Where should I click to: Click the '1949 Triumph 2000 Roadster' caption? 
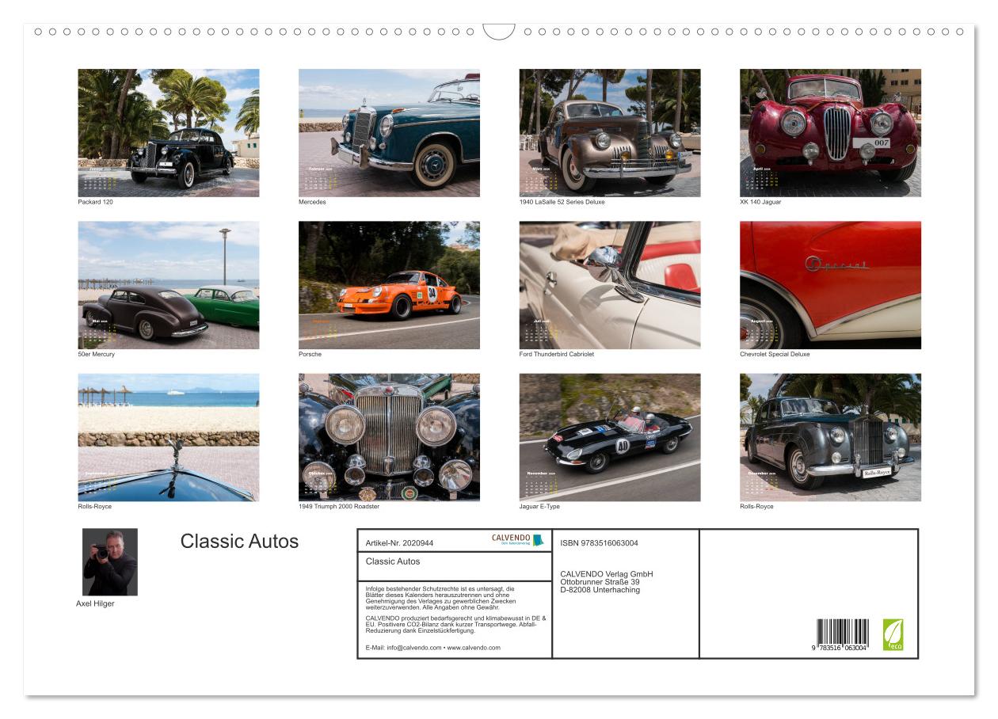click(x=339, y=506)
